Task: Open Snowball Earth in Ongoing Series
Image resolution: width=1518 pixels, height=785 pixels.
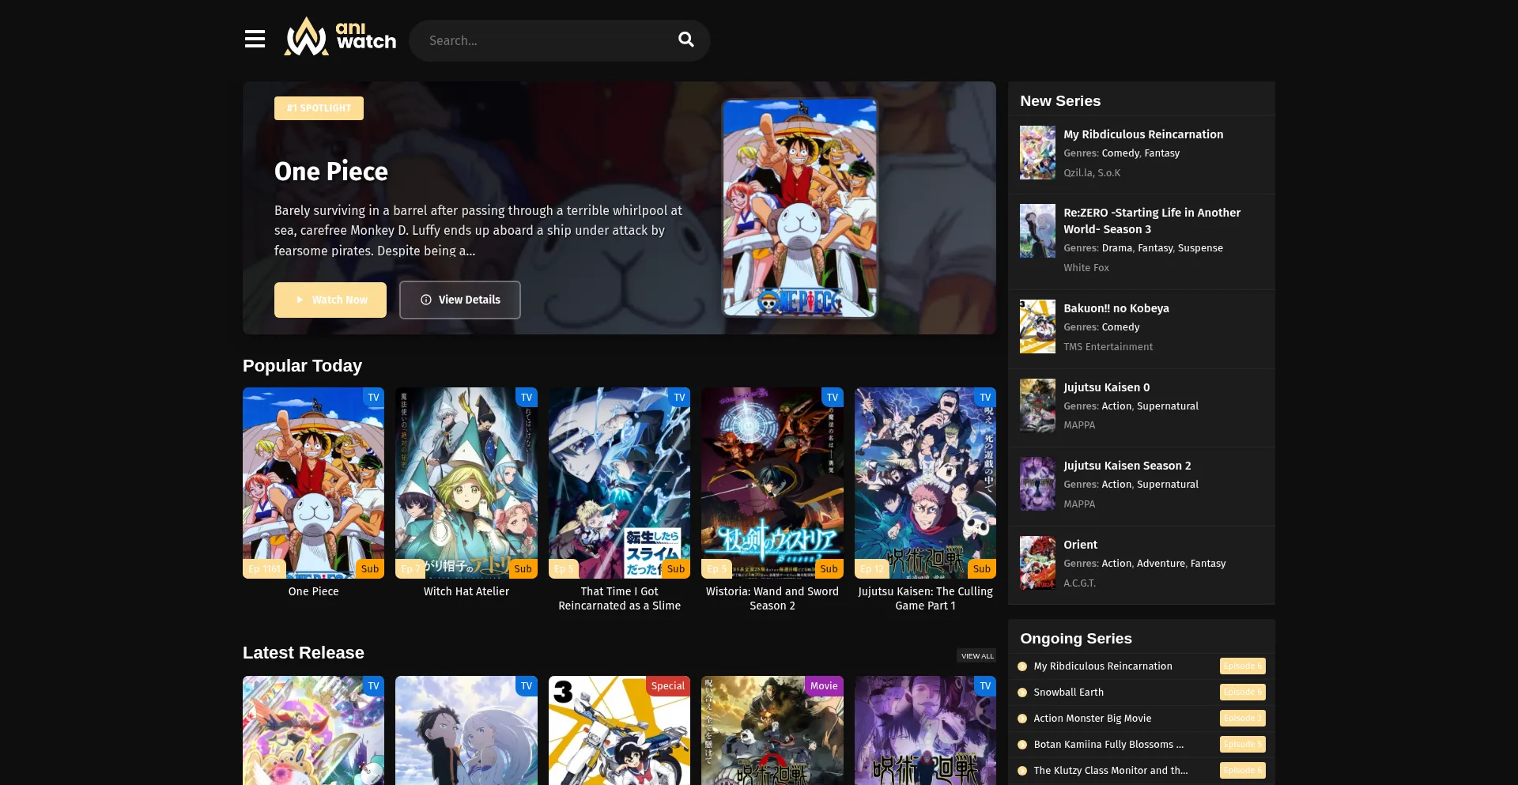Action: pos(1068,693)
